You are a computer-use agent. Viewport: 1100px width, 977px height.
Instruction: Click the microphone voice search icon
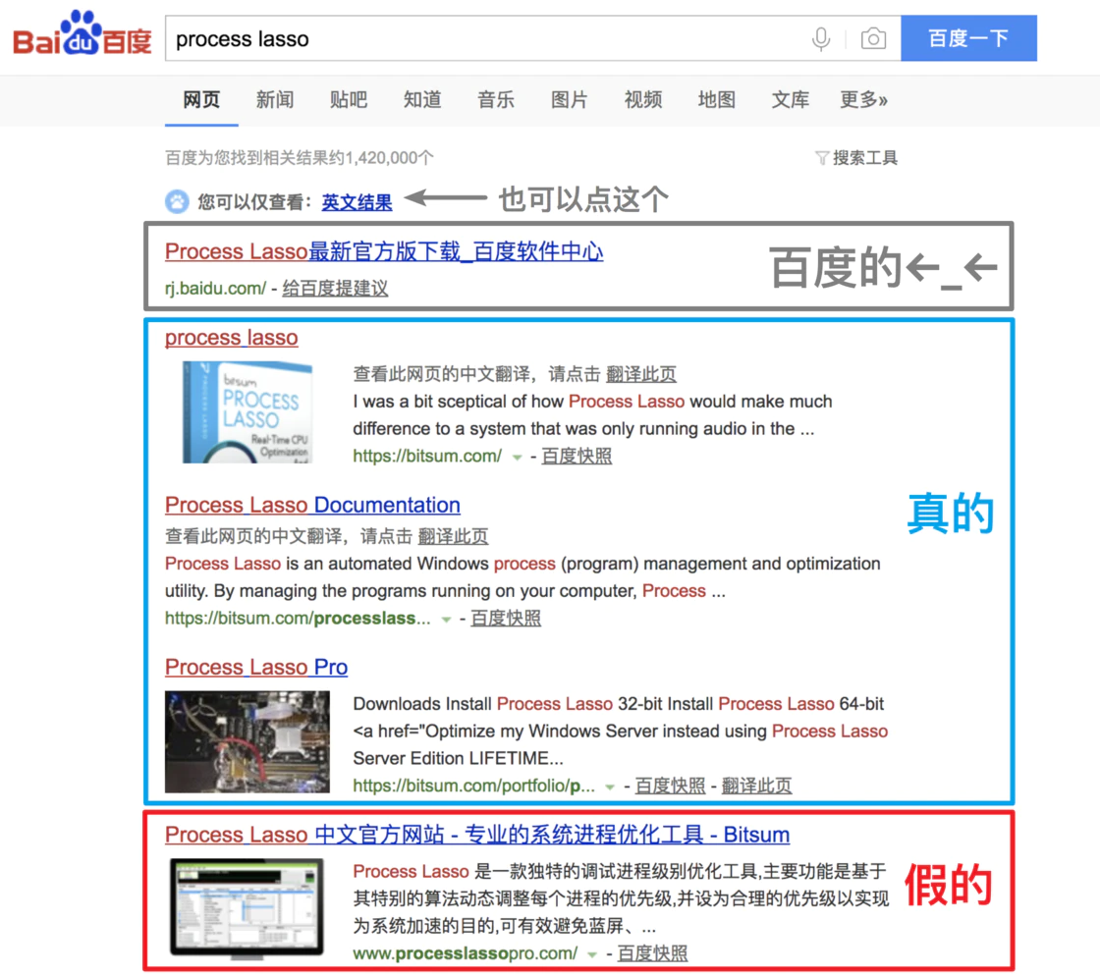pyautogui.click(x=821, y=39)
